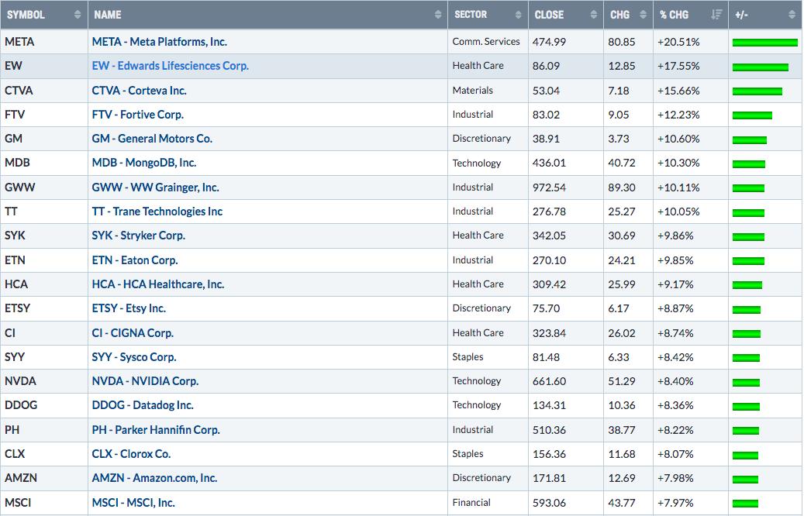Open the DDOG - Datadog Inc. link
The height and width of the screenshot is (516, 804).
tap(143, 405)
